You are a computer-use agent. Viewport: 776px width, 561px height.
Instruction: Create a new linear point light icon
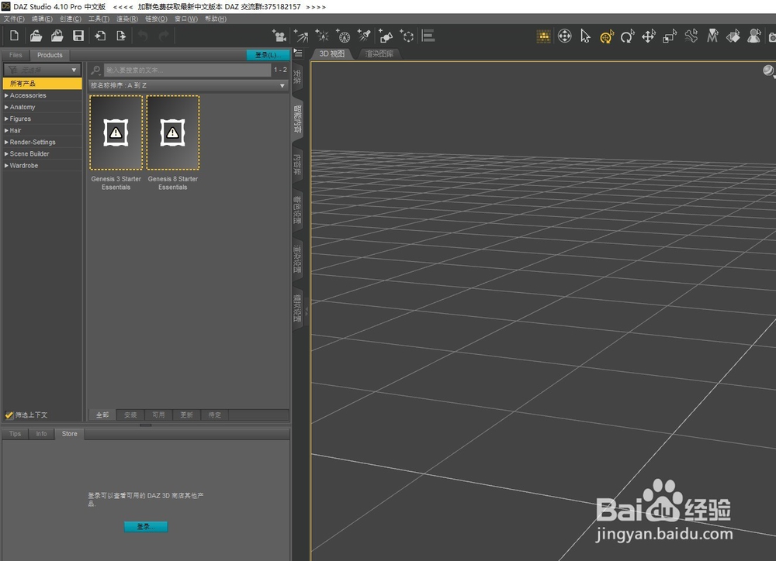[x=343, y=36]
